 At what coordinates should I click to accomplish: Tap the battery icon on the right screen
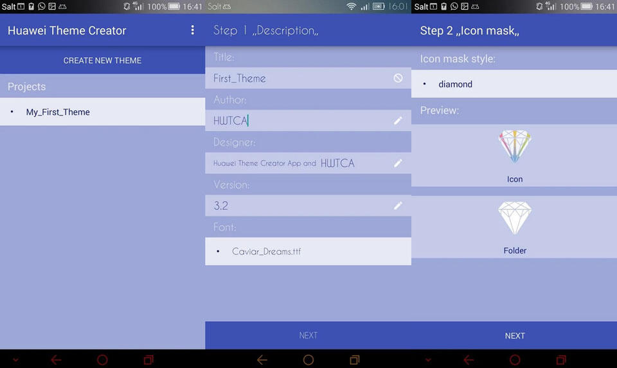tap(587, 6)
